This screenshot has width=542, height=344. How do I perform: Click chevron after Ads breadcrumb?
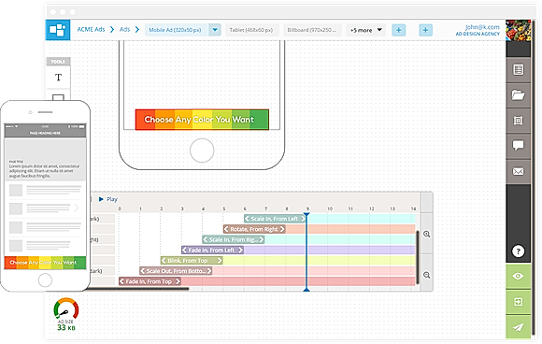pyautogui.click(x=137, y=30)
